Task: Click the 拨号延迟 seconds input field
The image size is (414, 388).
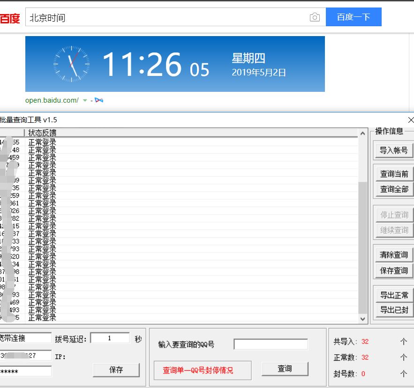Action: [110, 338]
